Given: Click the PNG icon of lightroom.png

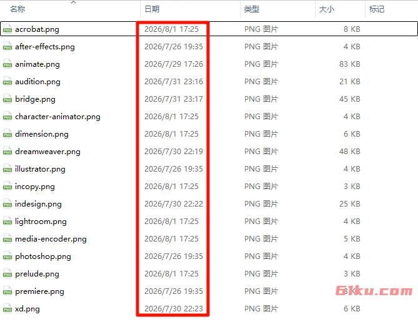Looking at the screenshot, I should [7, 222].
